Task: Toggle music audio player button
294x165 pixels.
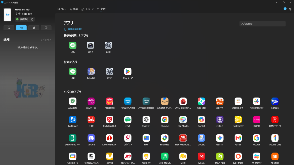Action: (x=34, y=28)
